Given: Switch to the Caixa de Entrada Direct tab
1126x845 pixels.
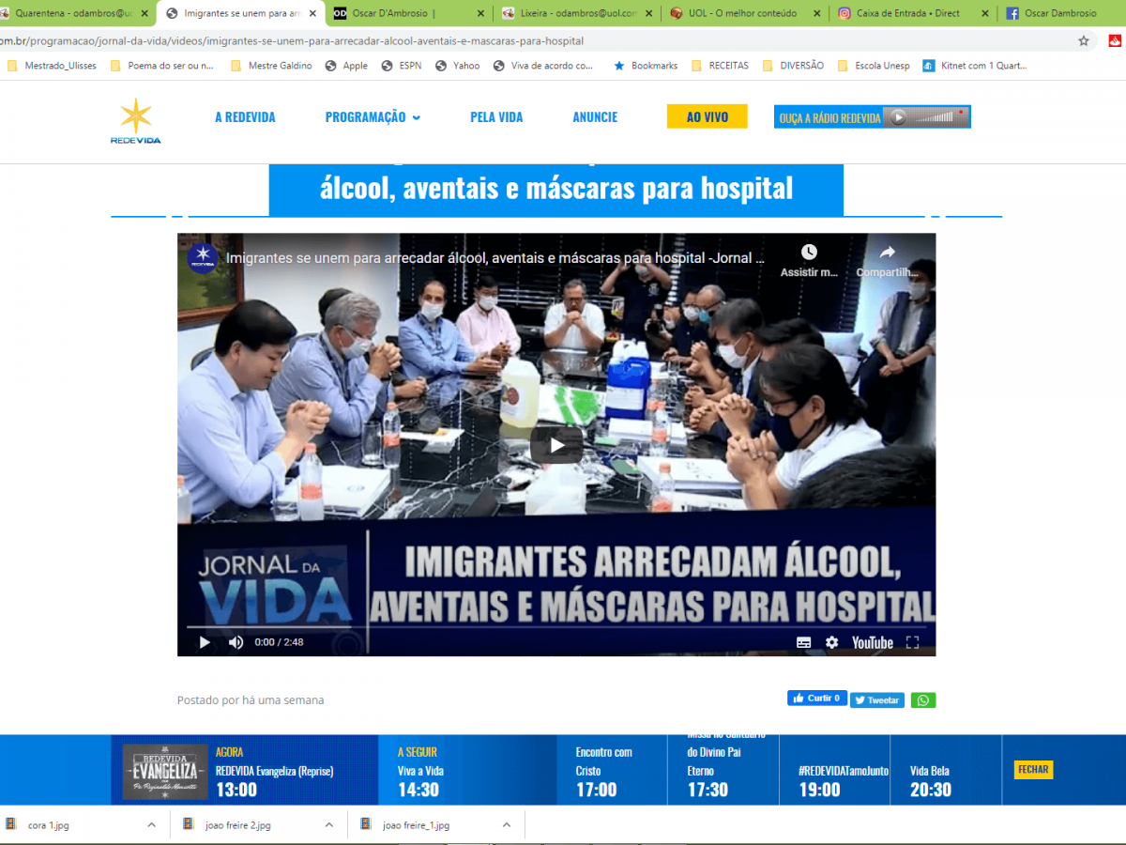Looking at the screenshot, I should (912, 13).
